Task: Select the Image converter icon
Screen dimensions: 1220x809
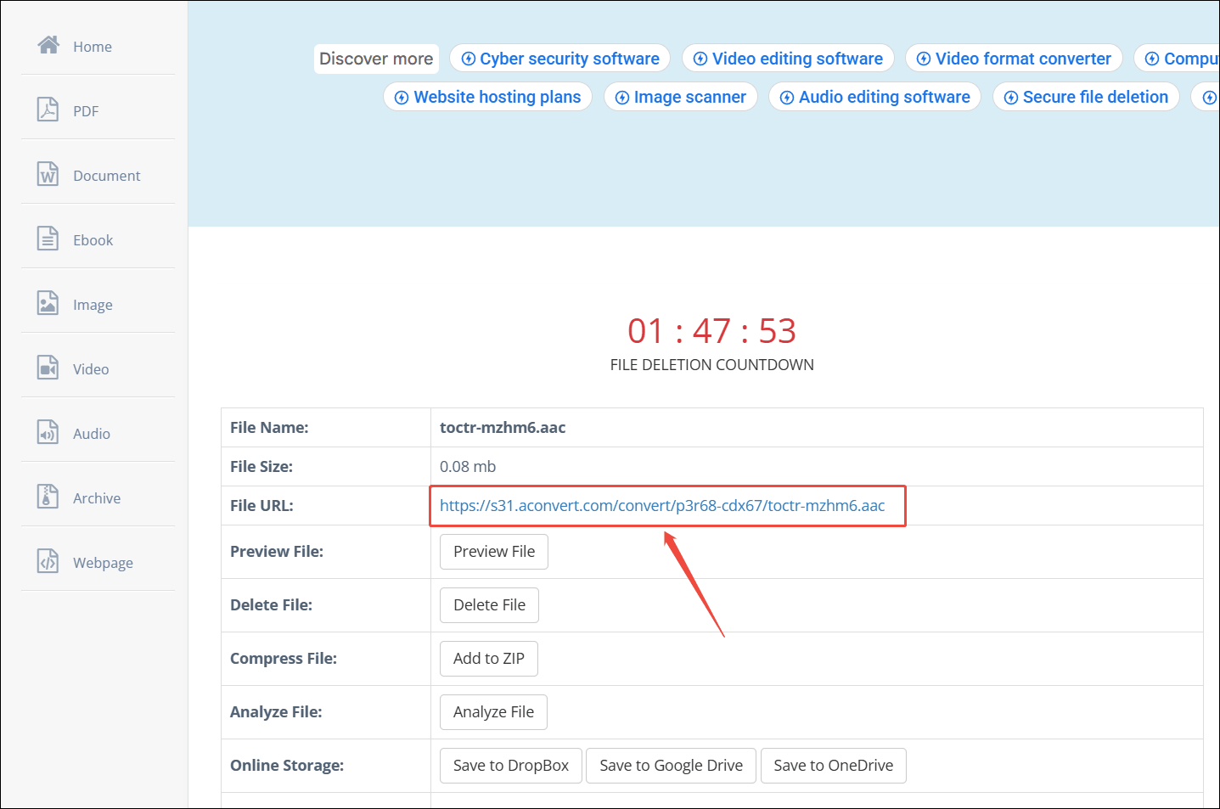Action: point(48,304)
